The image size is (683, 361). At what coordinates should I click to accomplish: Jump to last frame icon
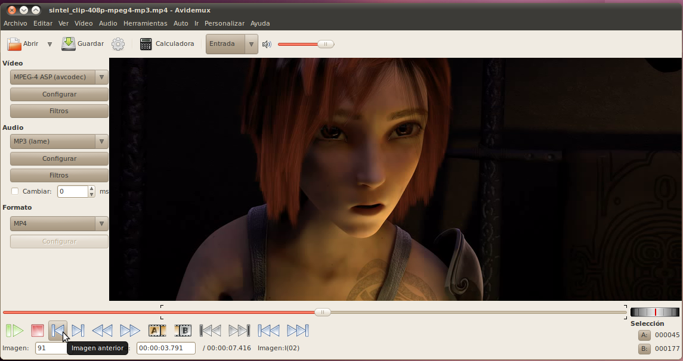(x=298, y=331)
